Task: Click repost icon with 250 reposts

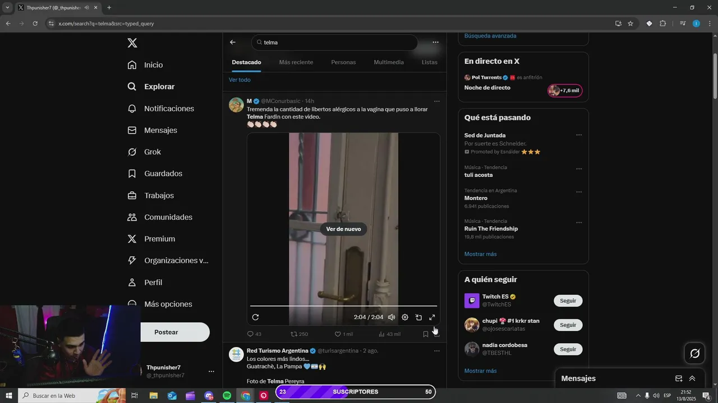Action: pyautogui.click(x=293, y=334)
